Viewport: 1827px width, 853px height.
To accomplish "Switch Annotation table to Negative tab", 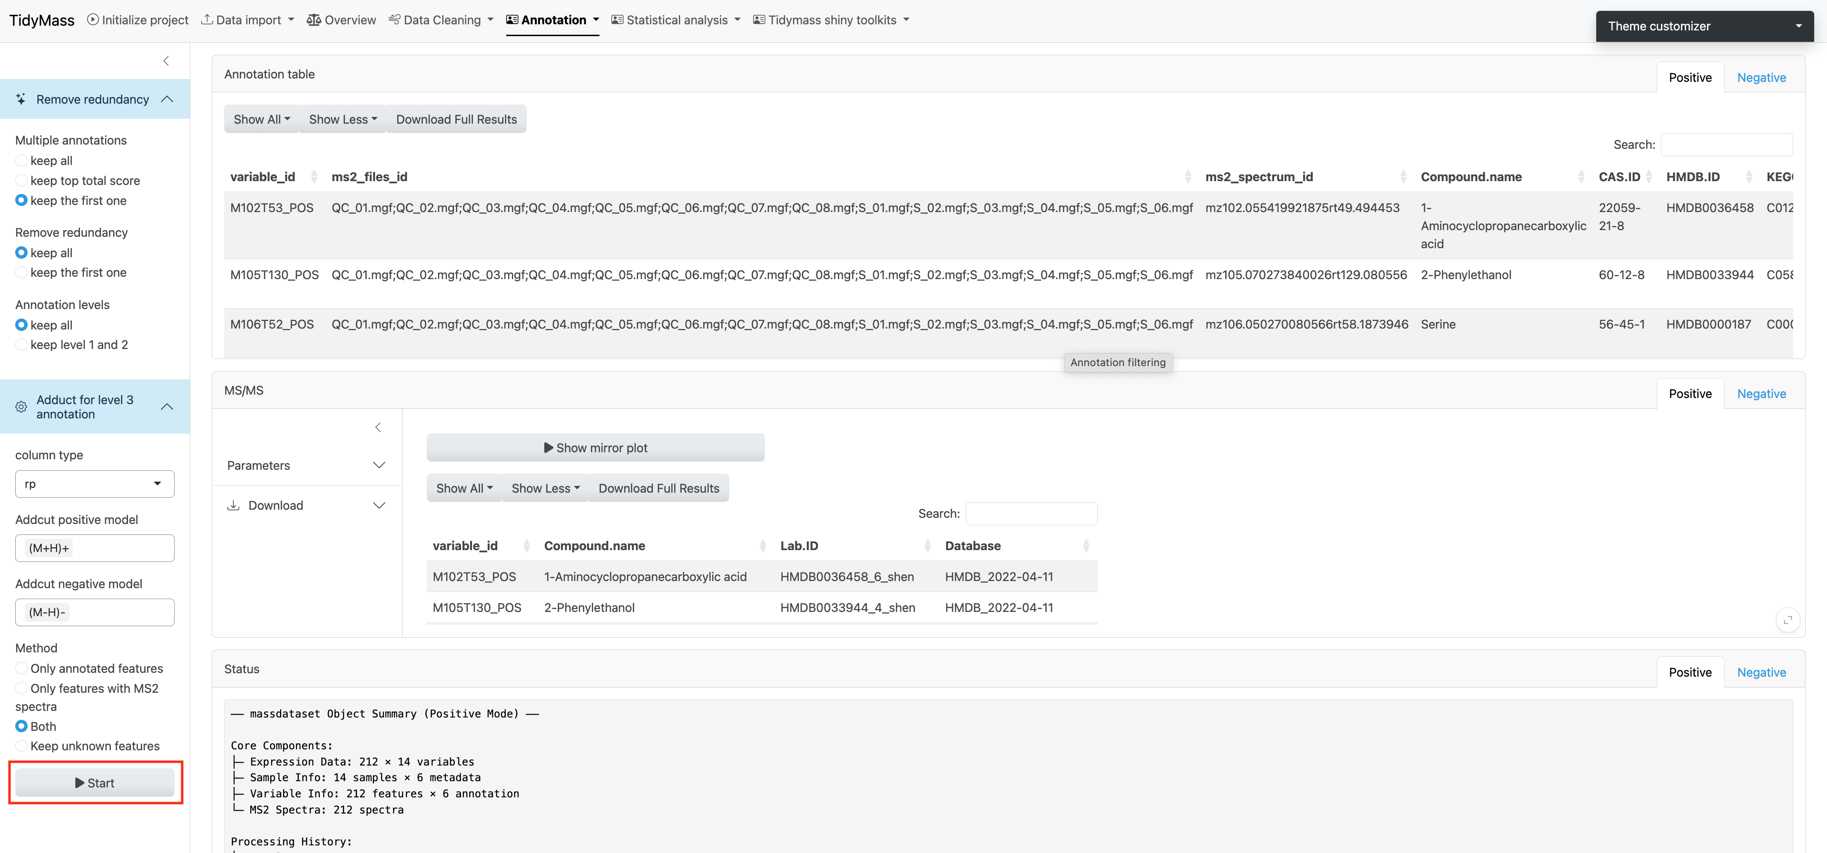I will pos(1761,78).
